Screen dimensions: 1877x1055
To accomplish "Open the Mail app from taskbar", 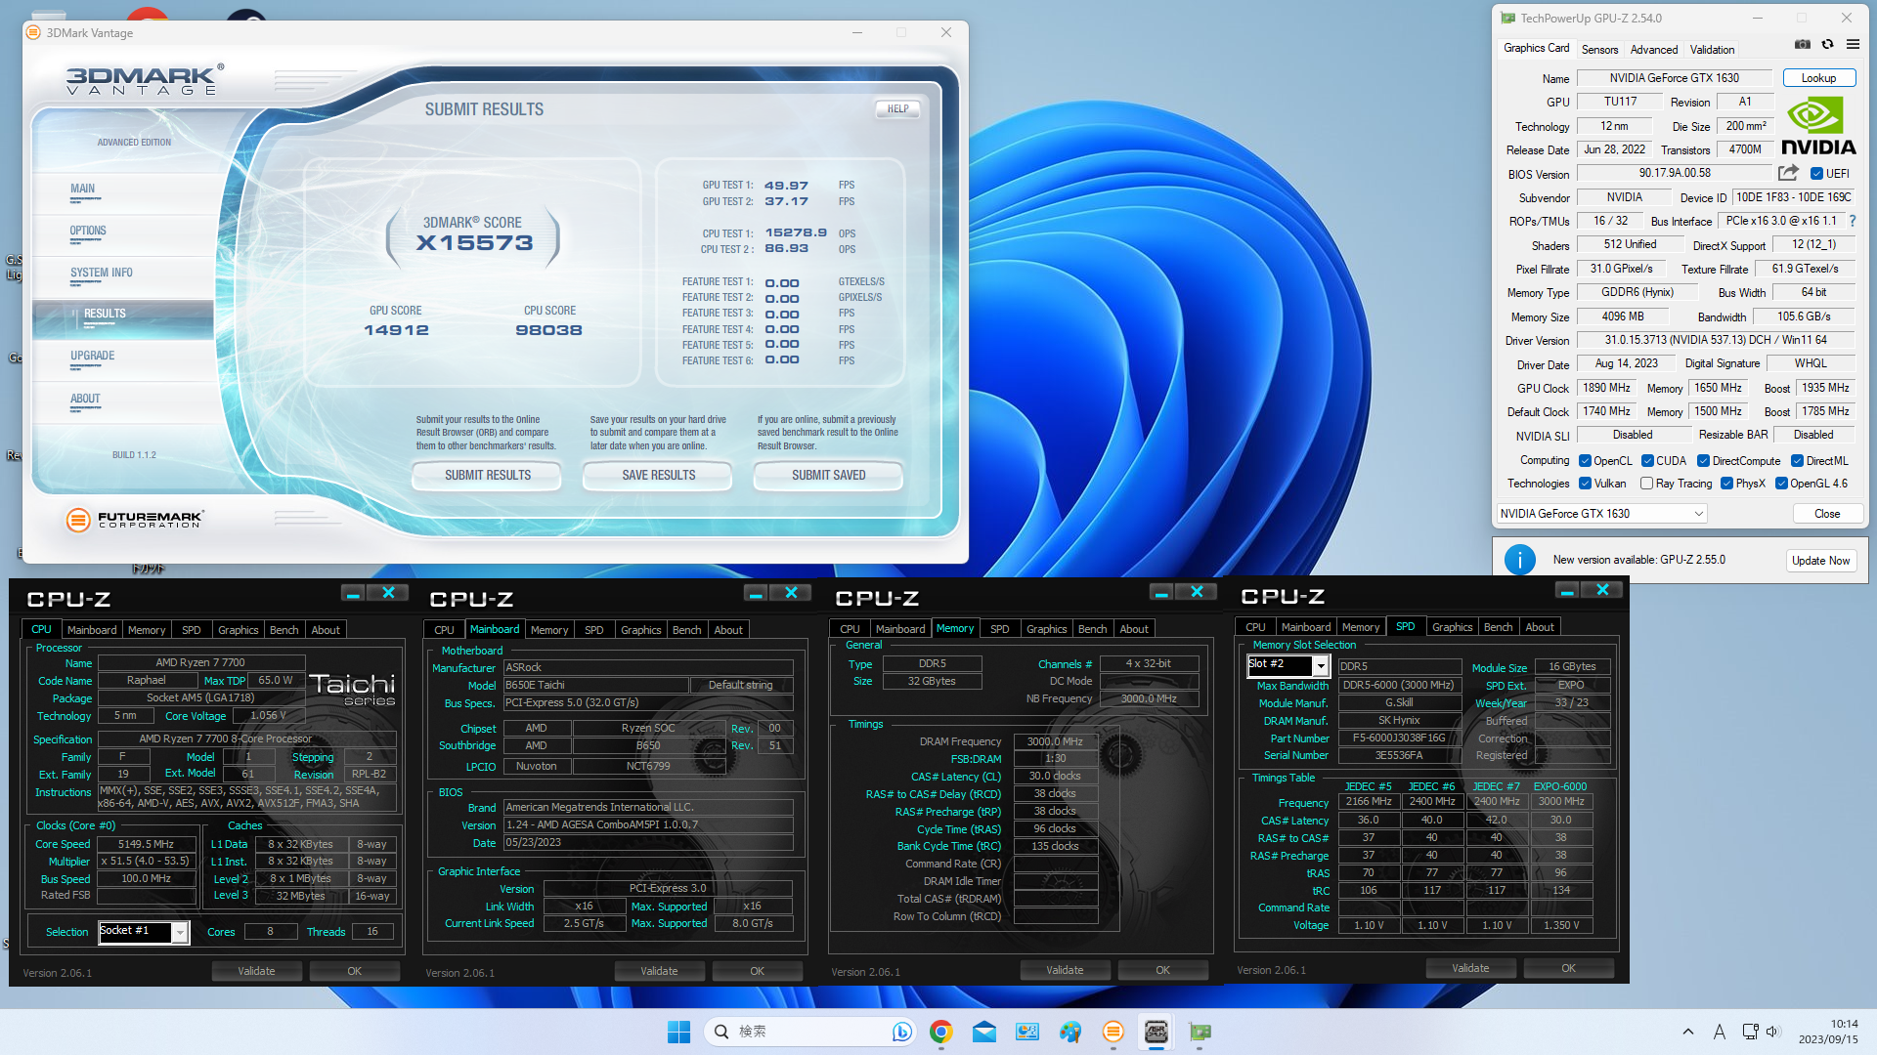I will 984,1032.
